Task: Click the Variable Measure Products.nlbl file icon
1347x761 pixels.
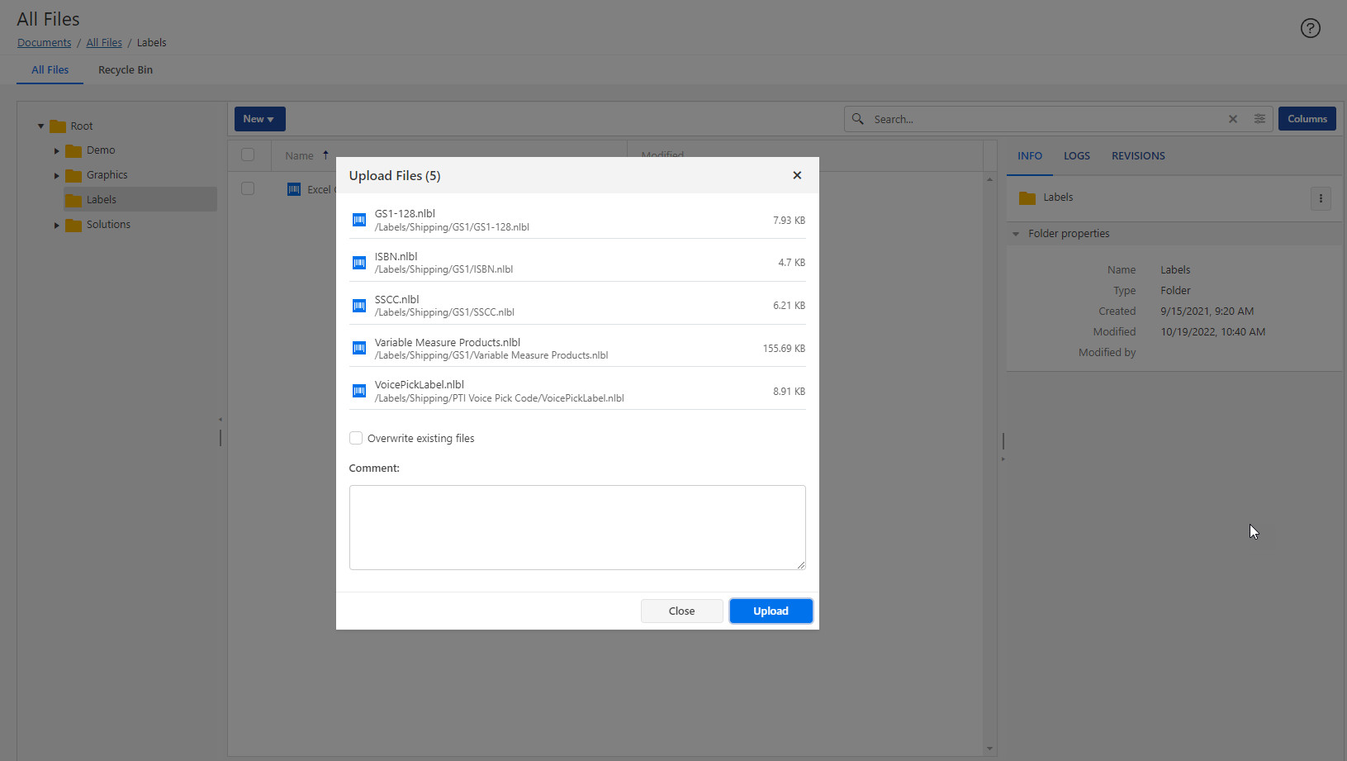Action: point(359,348)
